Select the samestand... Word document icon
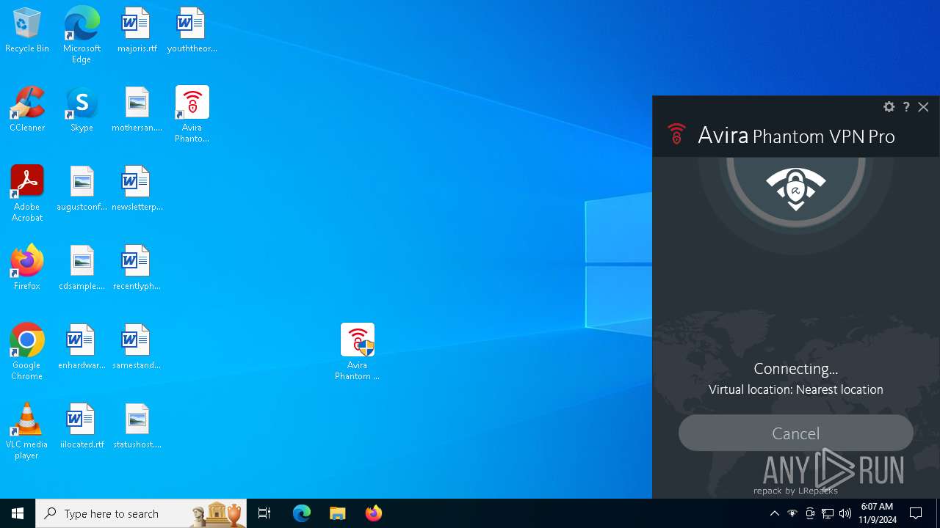940x528 pixels. pos(137,348)
